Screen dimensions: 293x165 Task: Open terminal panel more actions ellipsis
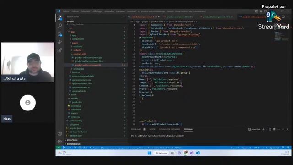[279, 129]
